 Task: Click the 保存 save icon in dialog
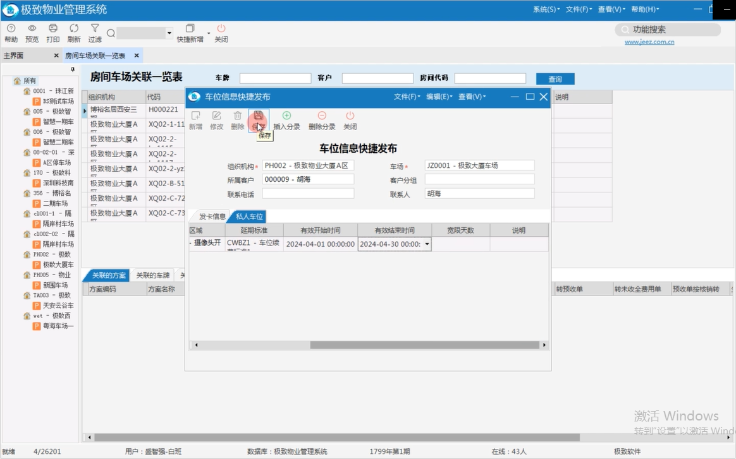click(258, 116)
